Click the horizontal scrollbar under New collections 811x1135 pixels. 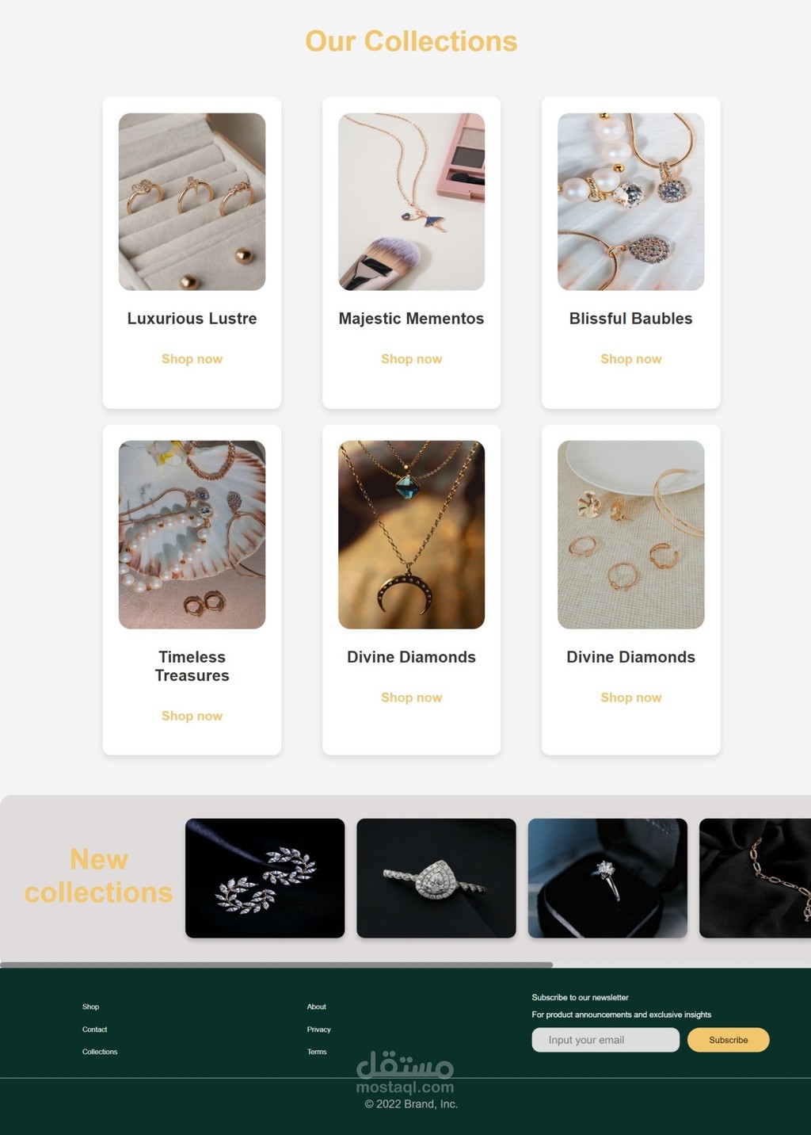pos(276,965)
